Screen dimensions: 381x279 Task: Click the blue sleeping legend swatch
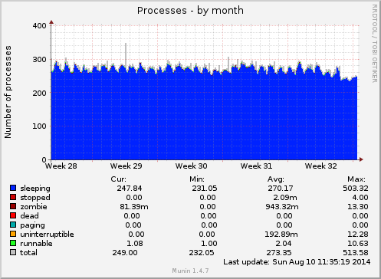pos(13,188)
